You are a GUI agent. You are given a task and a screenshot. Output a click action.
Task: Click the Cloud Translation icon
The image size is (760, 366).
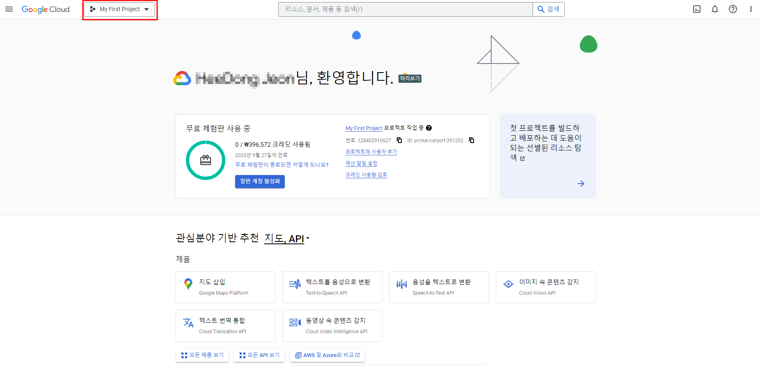(x=188, y=323)
